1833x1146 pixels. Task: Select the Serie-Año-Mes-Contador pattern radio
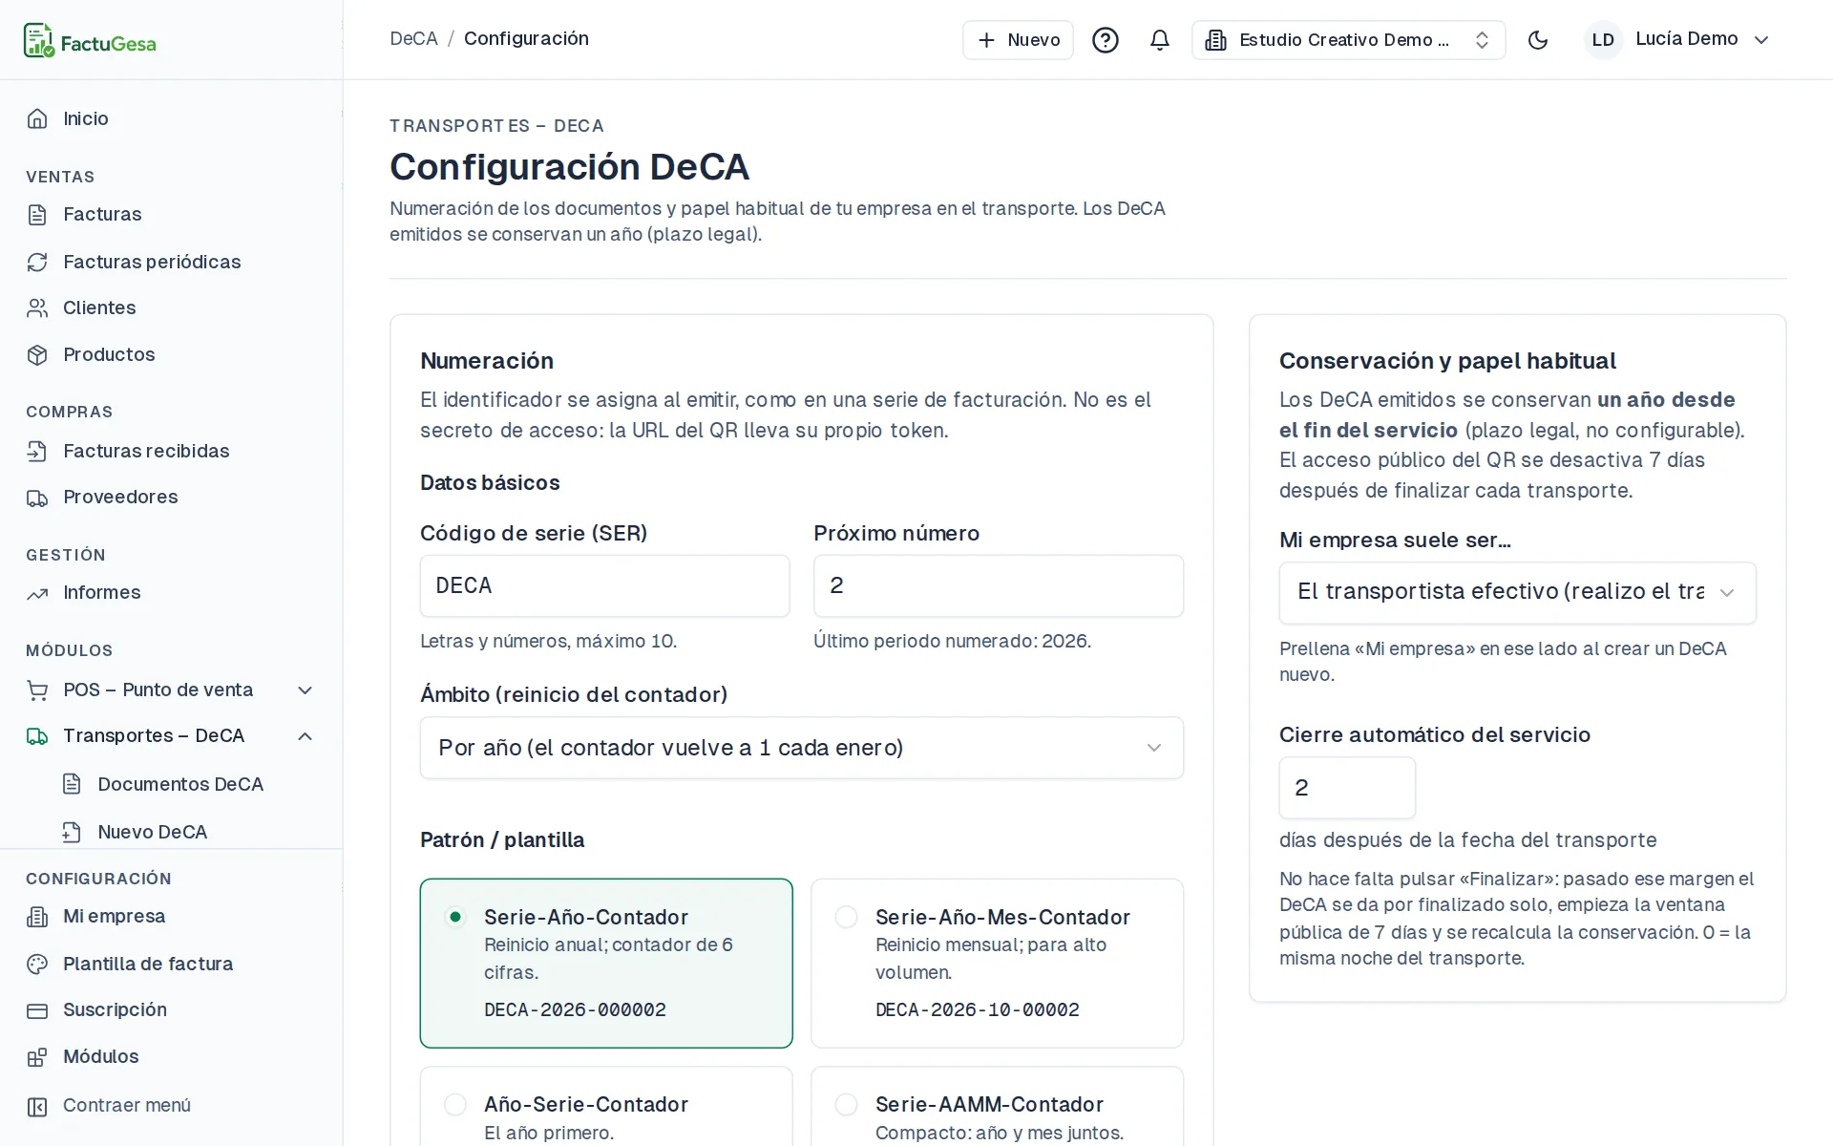[x=846, y=917]
